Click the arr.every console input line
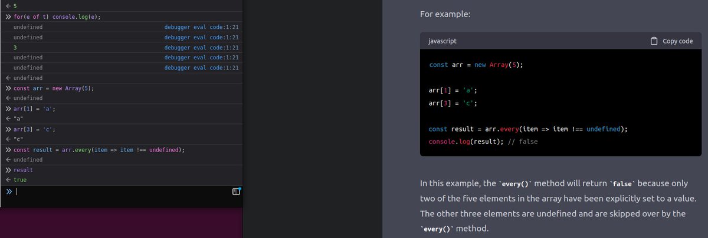The image size is (708, 238). point(99,150)
